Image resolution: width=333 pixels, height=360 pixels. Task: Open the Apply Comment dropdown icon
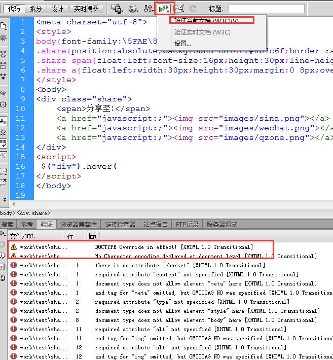(4, 171)
